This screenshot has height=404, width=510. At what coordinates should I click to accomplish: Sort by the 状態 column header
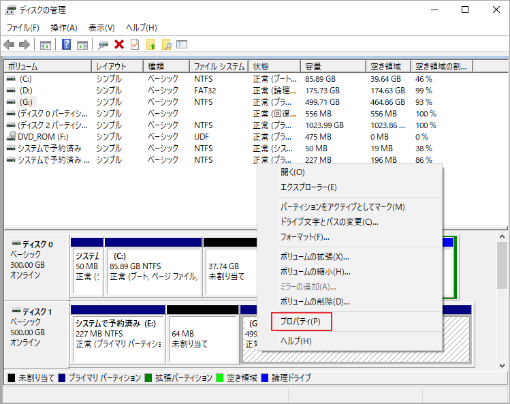[275, 66]
